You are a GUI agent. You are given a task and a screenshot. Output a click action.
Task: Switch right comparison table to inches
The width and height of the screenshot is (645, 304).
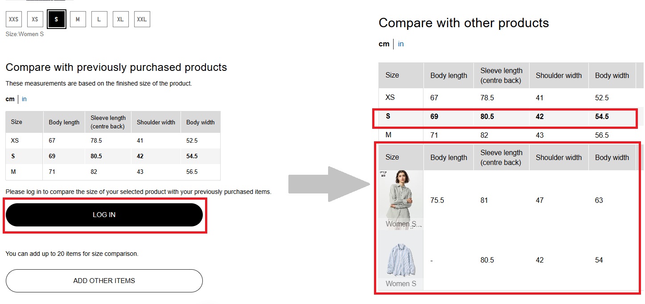click(x=401, y=44)
